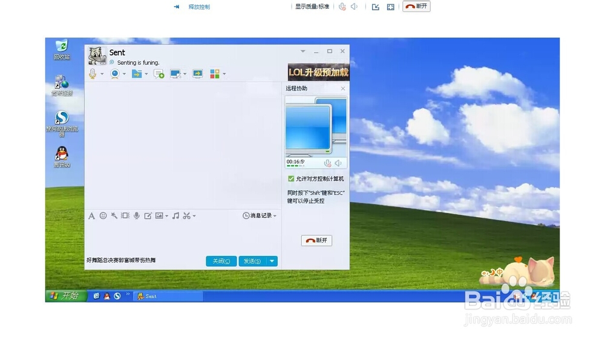Screen dimensions: 605x340
Task: Toggle microphone mute in top control bar
Action: click(x=342, y=7)
